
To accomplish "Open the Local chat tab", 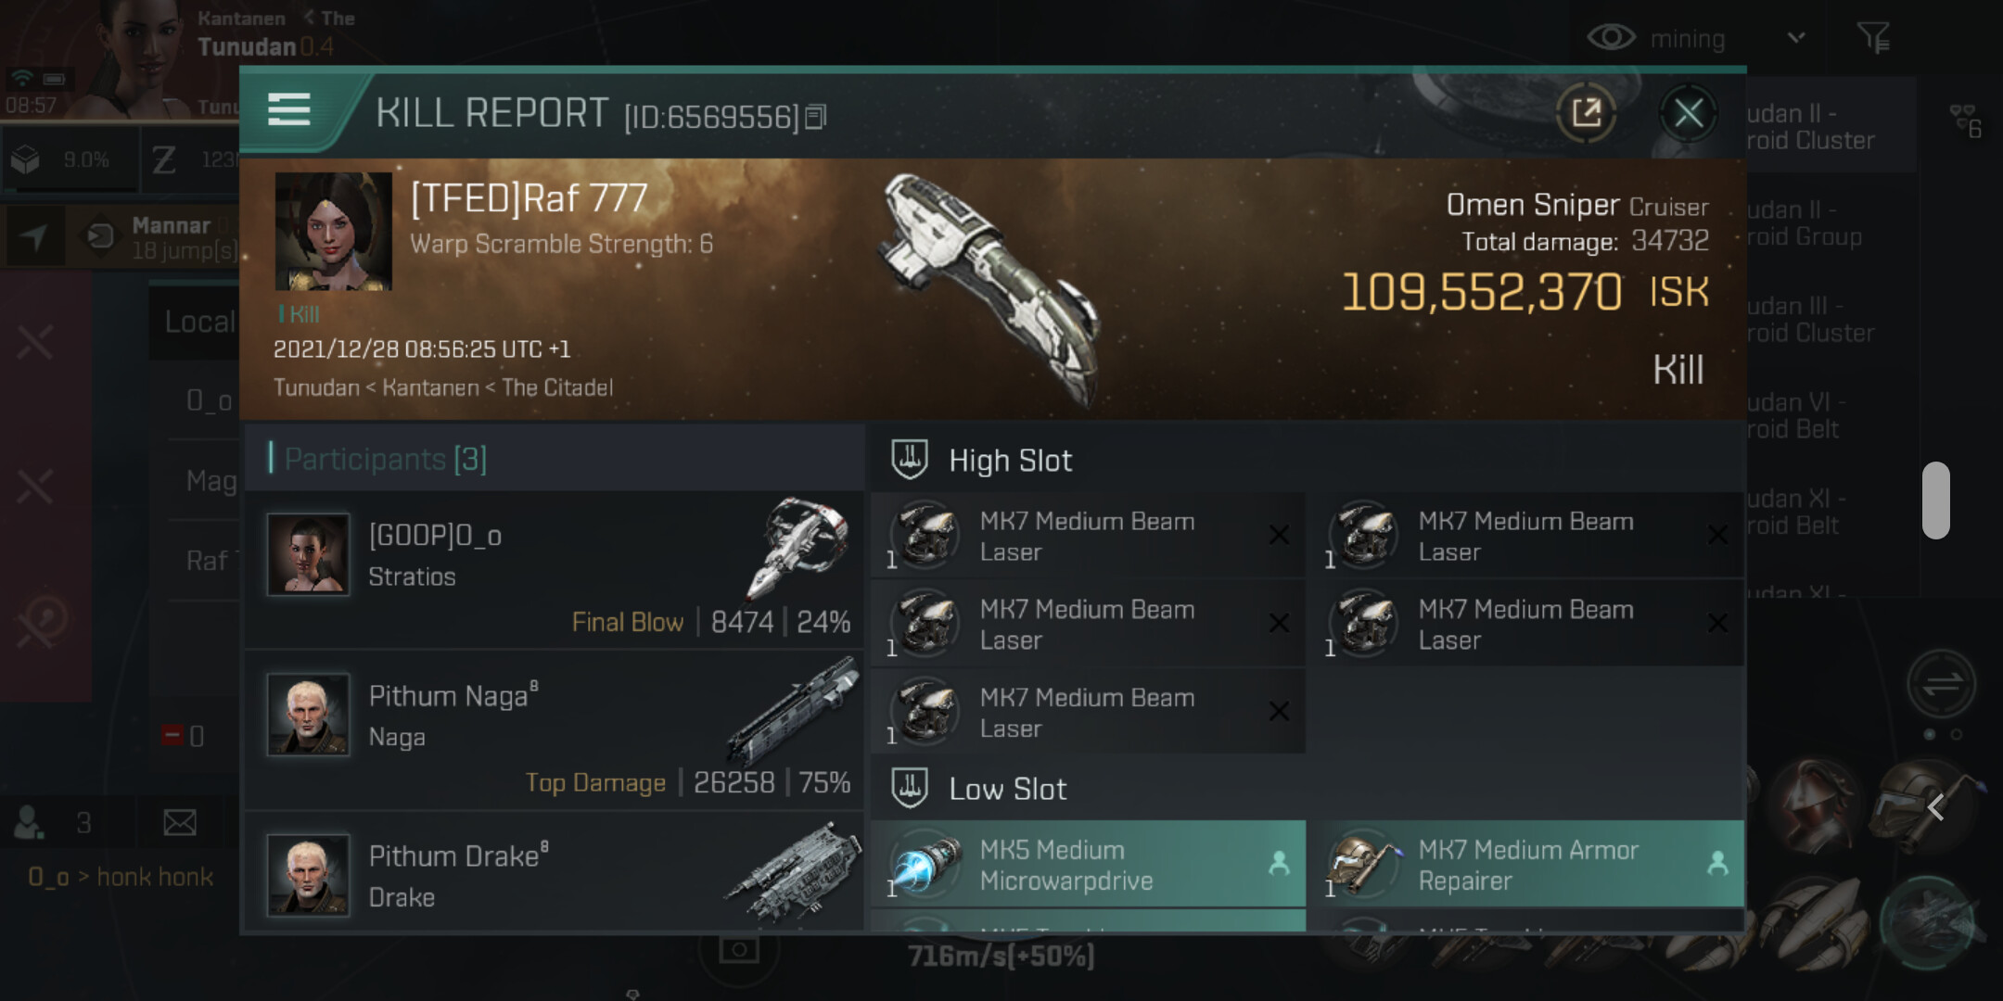I will (x=198, y=322).
